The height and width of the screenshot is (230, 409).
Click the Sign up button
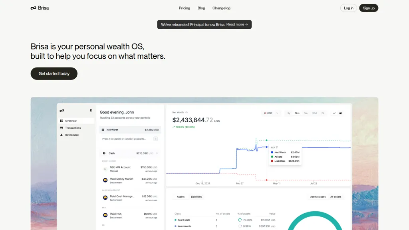369,8
